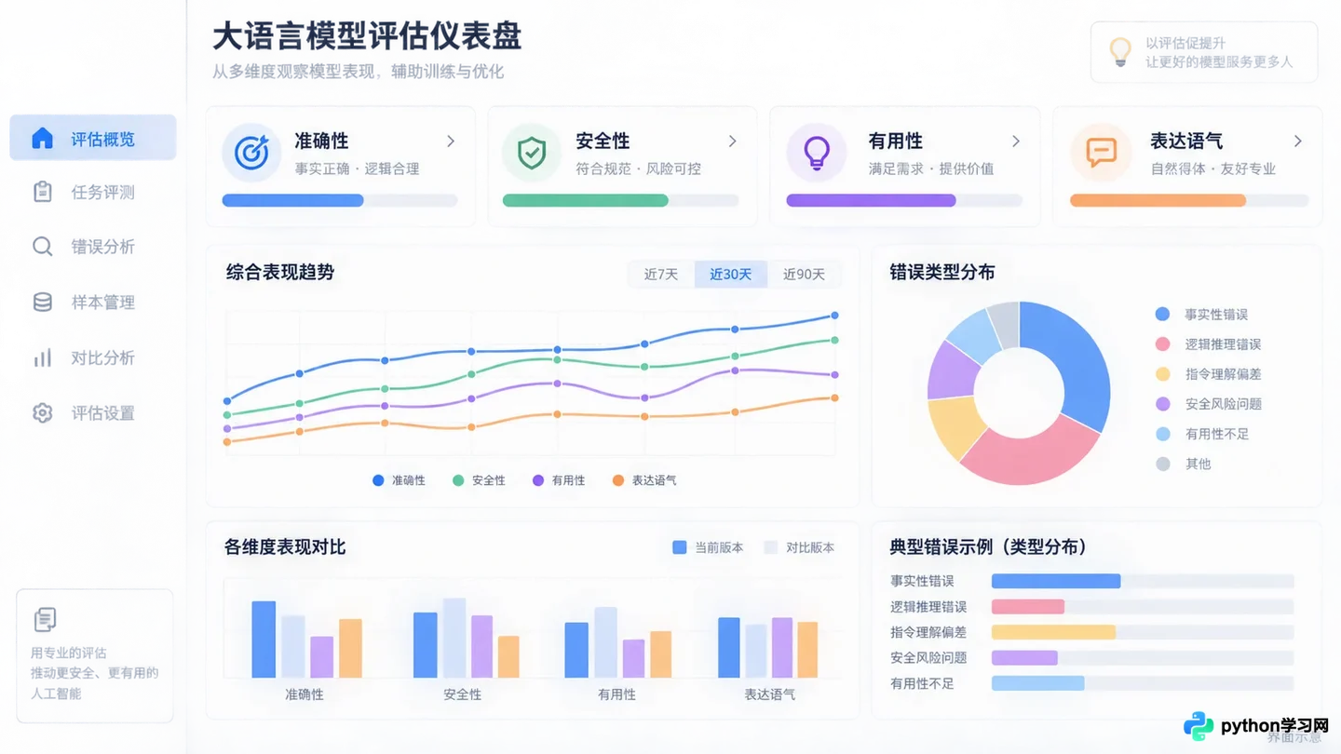Click the 综合表现趋势 chart title
The width and height of the screenshot is (1341, 754).
coord(280,273)
